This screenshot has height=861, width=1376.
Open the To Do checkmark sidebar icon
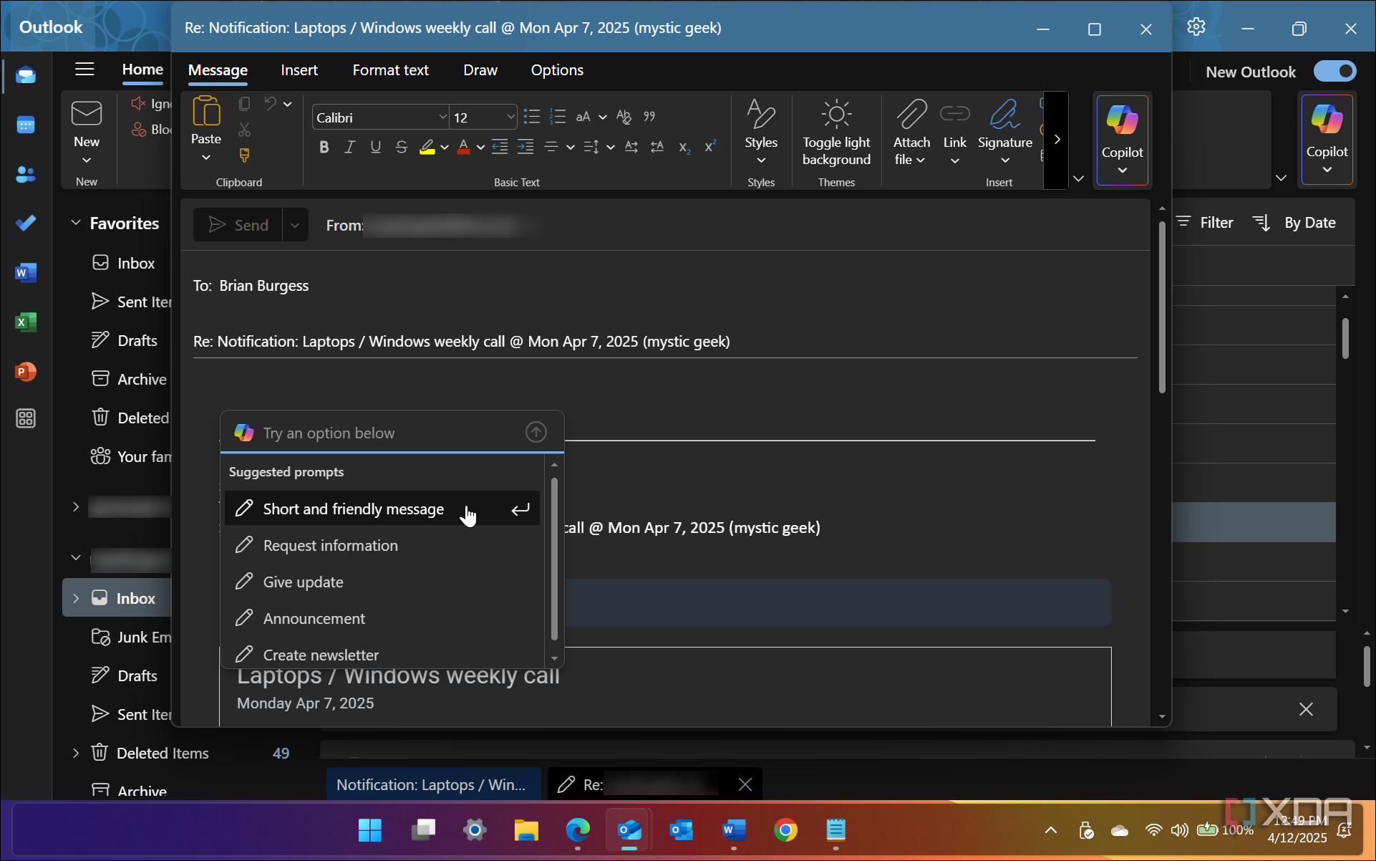pyautogui.click(x=26, y=223)
